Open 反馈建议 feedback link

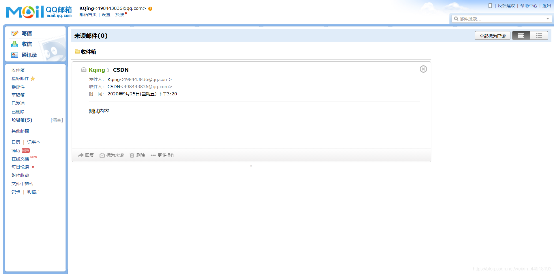pos(506,6)
